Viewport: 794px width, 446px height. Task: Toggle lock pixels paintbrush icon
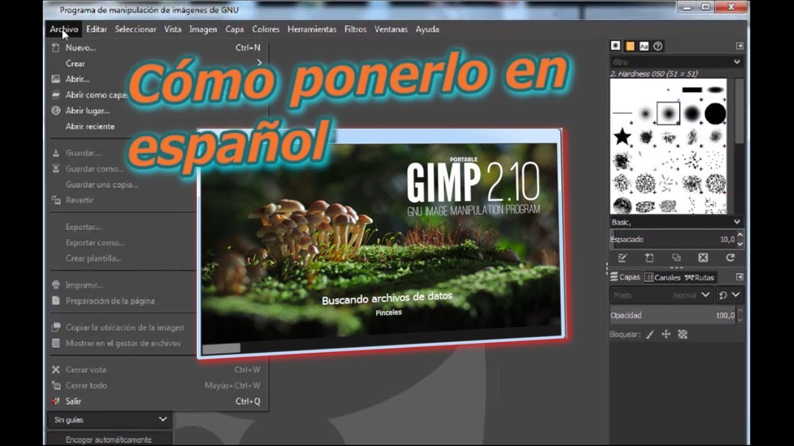649,334
